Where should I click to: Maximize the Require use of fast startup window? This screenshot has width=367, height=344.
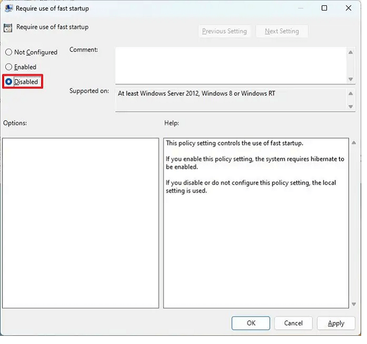[324, 8]
